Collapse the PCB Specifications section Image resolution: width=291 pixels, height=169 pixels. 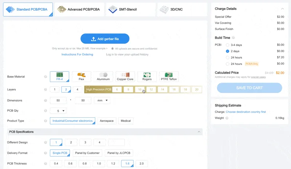click(x=199, y=132)
